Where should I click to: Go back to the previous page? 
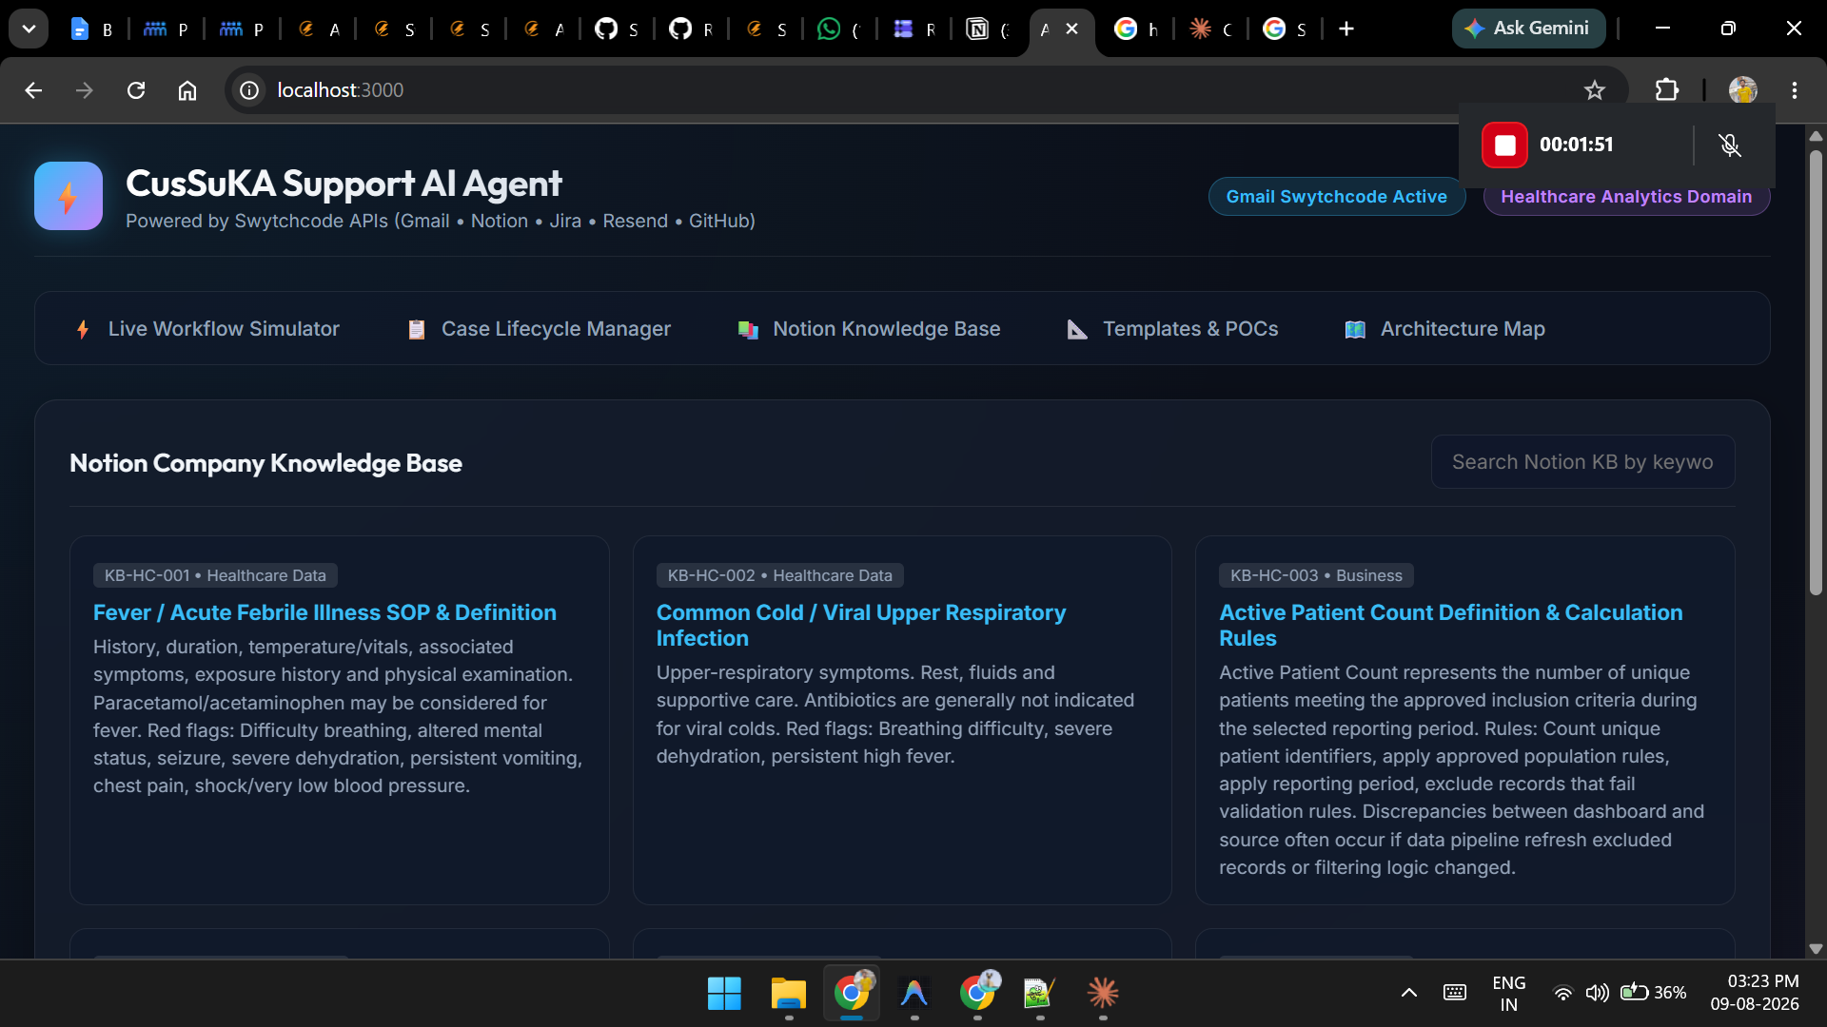pyautogui.click(x=33, y=90)
